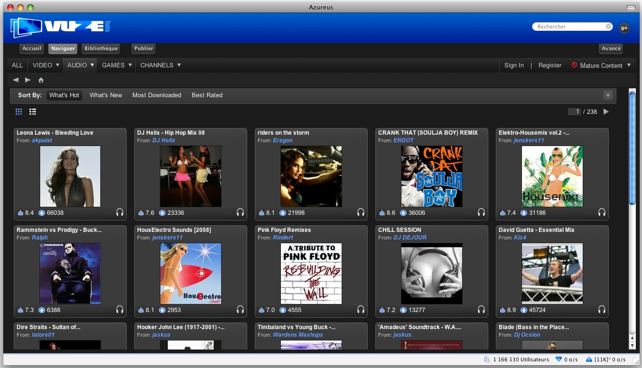Screen dimensions: 642x368
Task: Open the Publier tab
Action: click(143, 48)
